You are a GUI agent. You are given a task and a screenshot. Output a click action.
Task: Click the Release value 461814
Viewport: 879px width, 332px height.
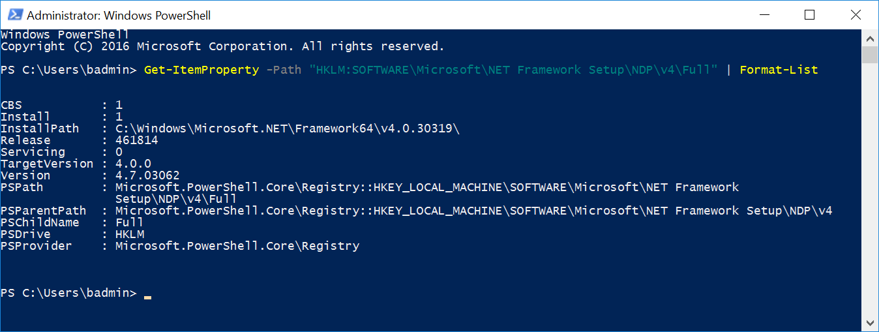coord(136,140)
